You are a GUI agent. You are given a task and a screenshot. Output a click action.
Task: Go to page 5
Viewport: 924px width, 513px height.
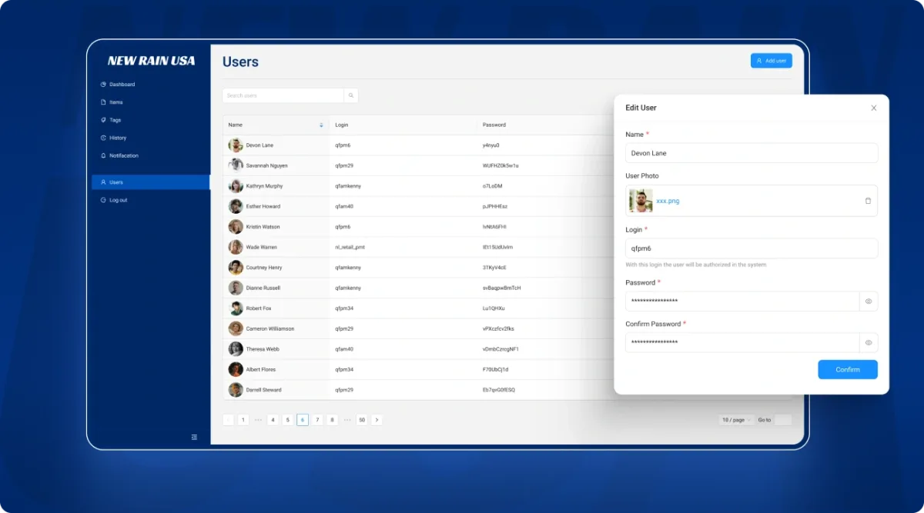[x=287, y=420]
